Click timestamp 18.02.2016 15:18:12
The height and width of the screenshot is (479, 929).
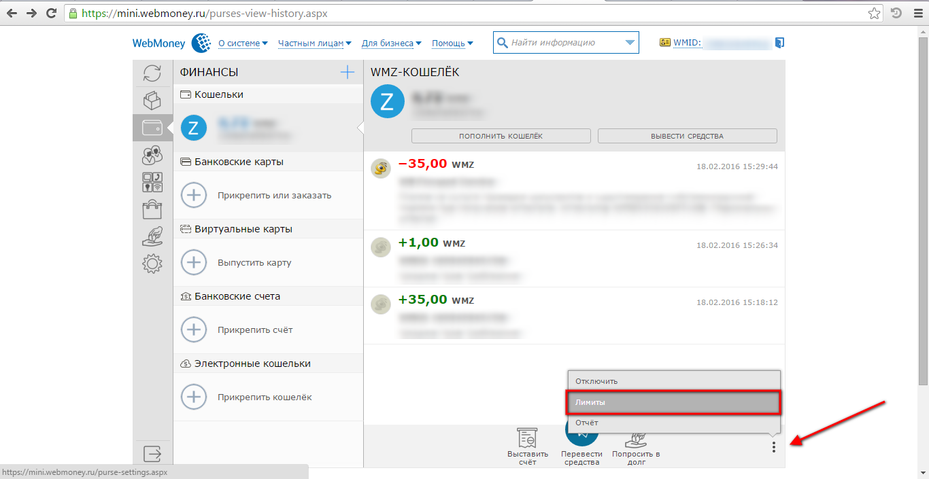[x=737, y=302]
